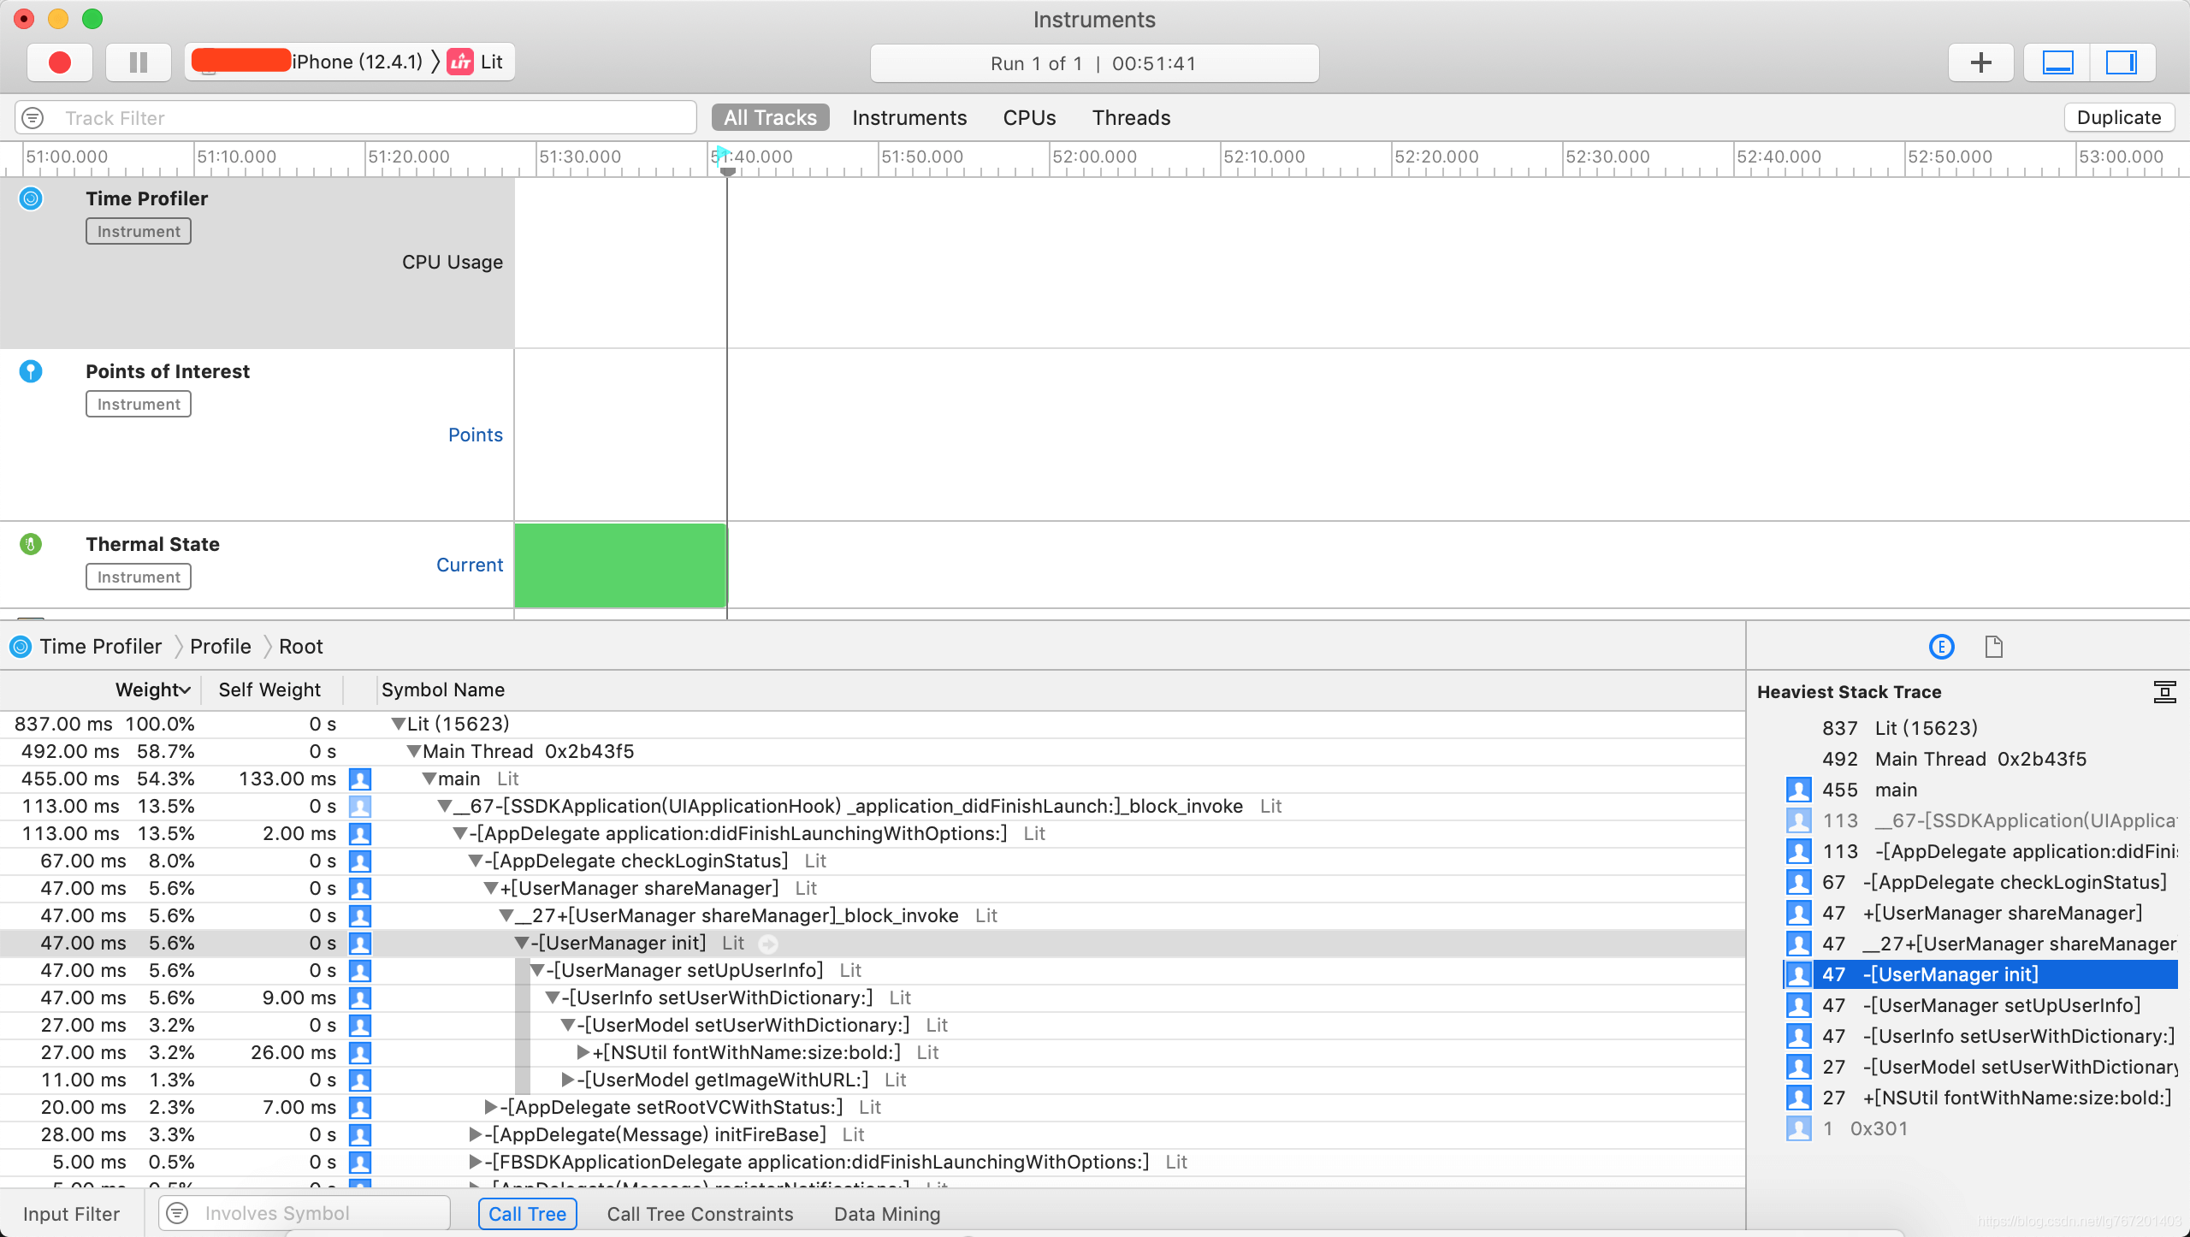This screenshot has width=2190, height=1237.
Task: Click the Duplicate button
Action: pyautogui.click(x=2118, y=118)
